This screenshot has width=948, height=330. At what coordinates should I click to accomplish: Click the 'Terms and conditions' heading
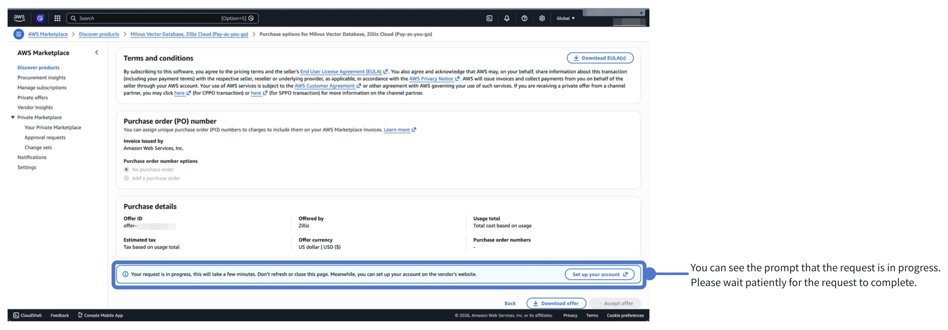(158, 58)
